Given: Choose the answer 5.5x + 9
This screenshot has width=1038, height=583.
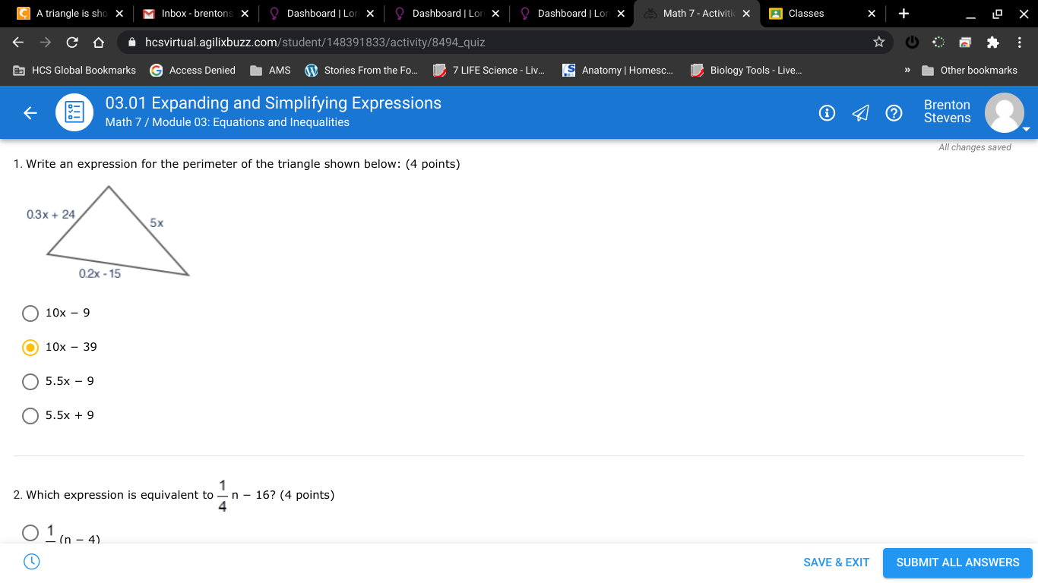Looking at the screenshot, I should pyautogui.click(x=30, y=415).
